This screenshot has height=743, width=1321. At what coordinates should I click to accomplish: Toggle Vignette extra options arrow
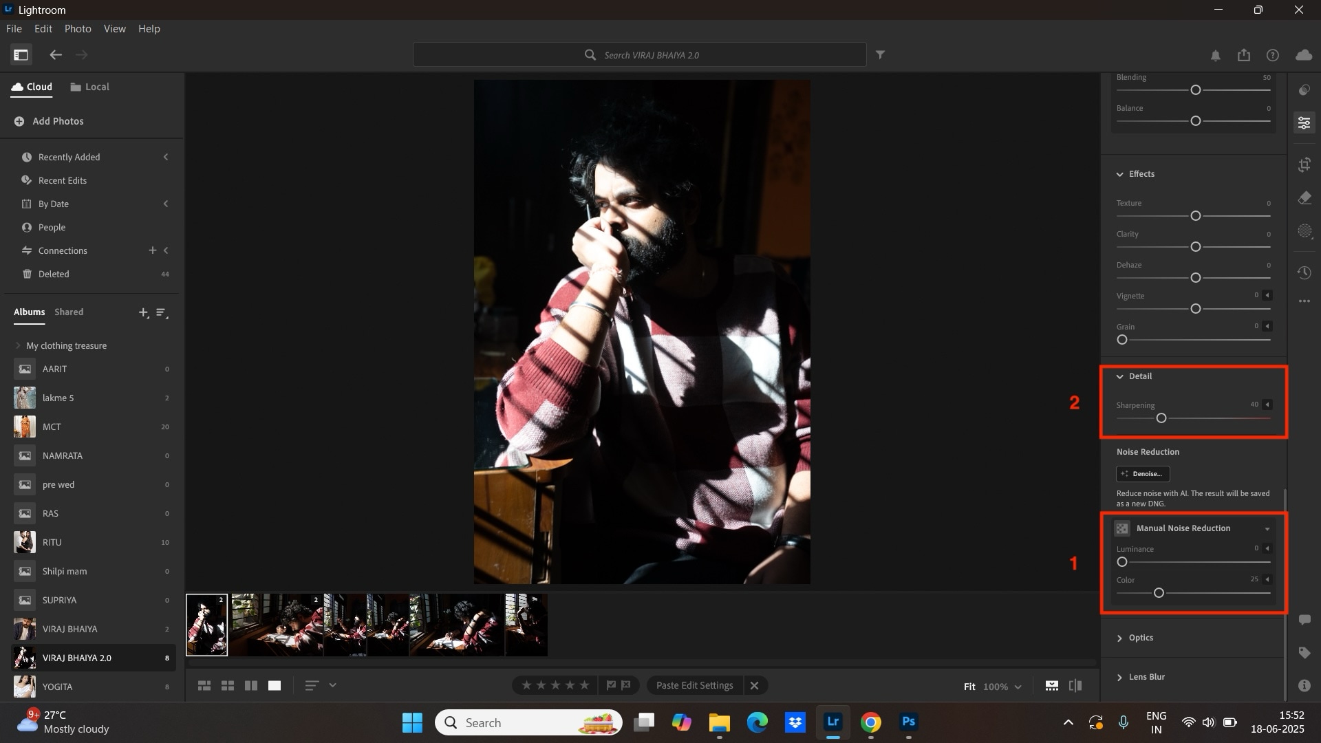(x=1267, y=295)
